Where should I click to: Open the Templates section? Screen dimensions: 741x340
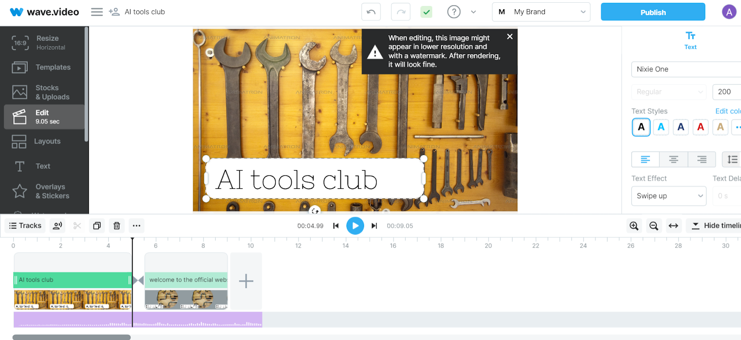click(x=44, y=68)
